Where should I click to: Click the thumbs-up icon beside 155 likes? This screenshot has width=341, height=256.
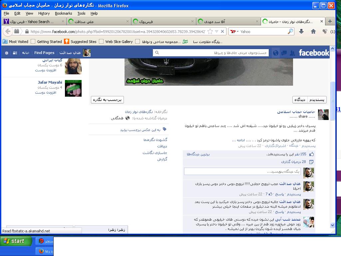click(311, 154)
